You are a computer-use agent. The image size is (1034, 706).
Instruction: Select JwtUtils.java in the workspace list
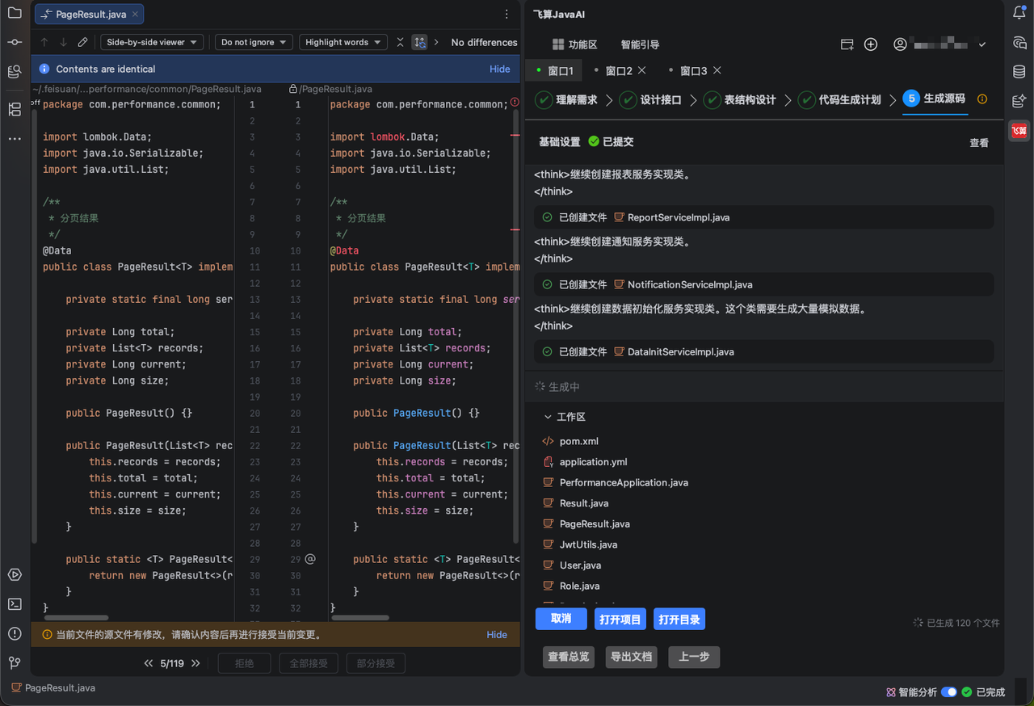[x=588, y=544]
